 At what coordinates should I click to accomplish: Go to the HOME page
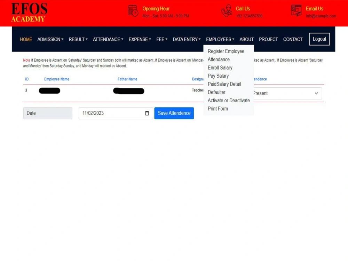coord(26,39)
